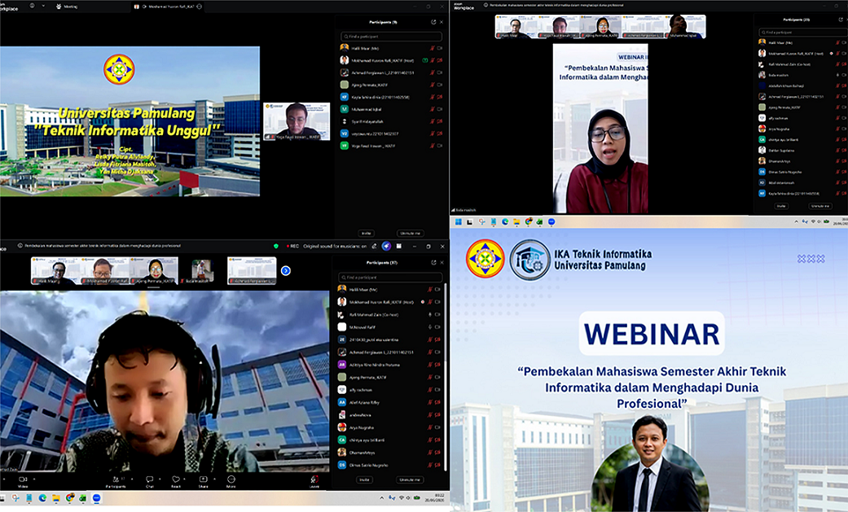Expand Share options chevron in bottom-left toolbar
Image resolution: width=848 pixels, height=512 pixels.
click(x=214, y=479)
